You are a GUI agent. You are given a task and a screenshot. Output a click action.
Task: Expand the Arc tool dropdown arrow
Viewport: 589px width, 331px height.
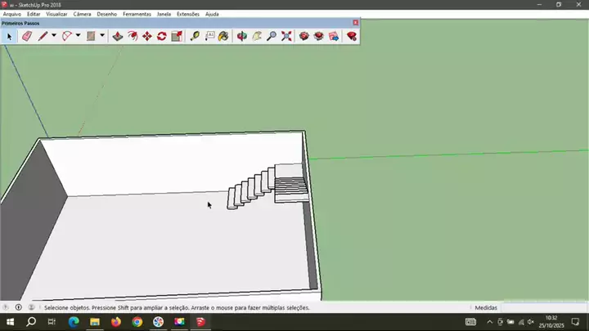(79, 36)
